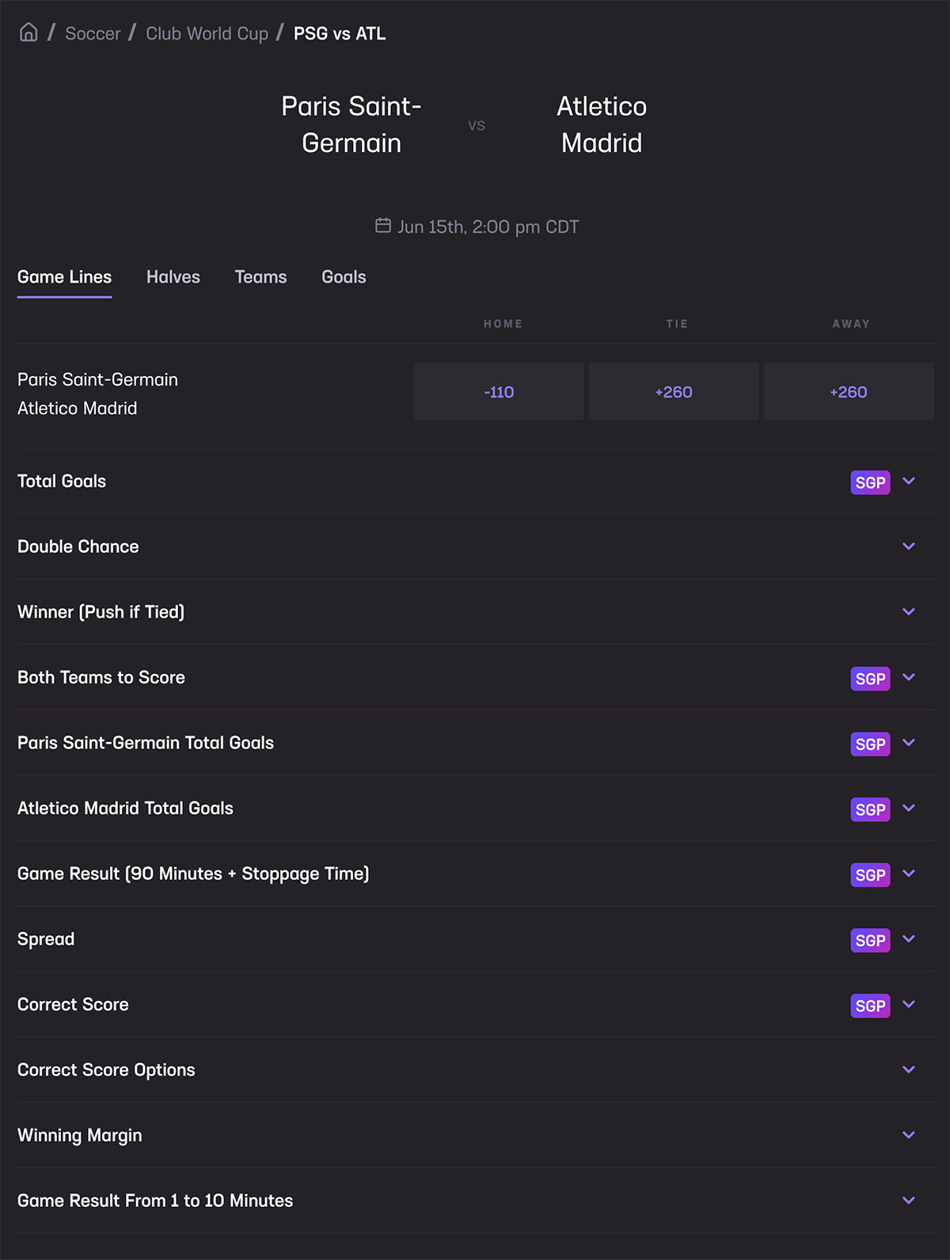The image size is (950, 1260).
Task: Open Game Result From 1 to 10 Minutes
Action: [x=909, y=1201]
